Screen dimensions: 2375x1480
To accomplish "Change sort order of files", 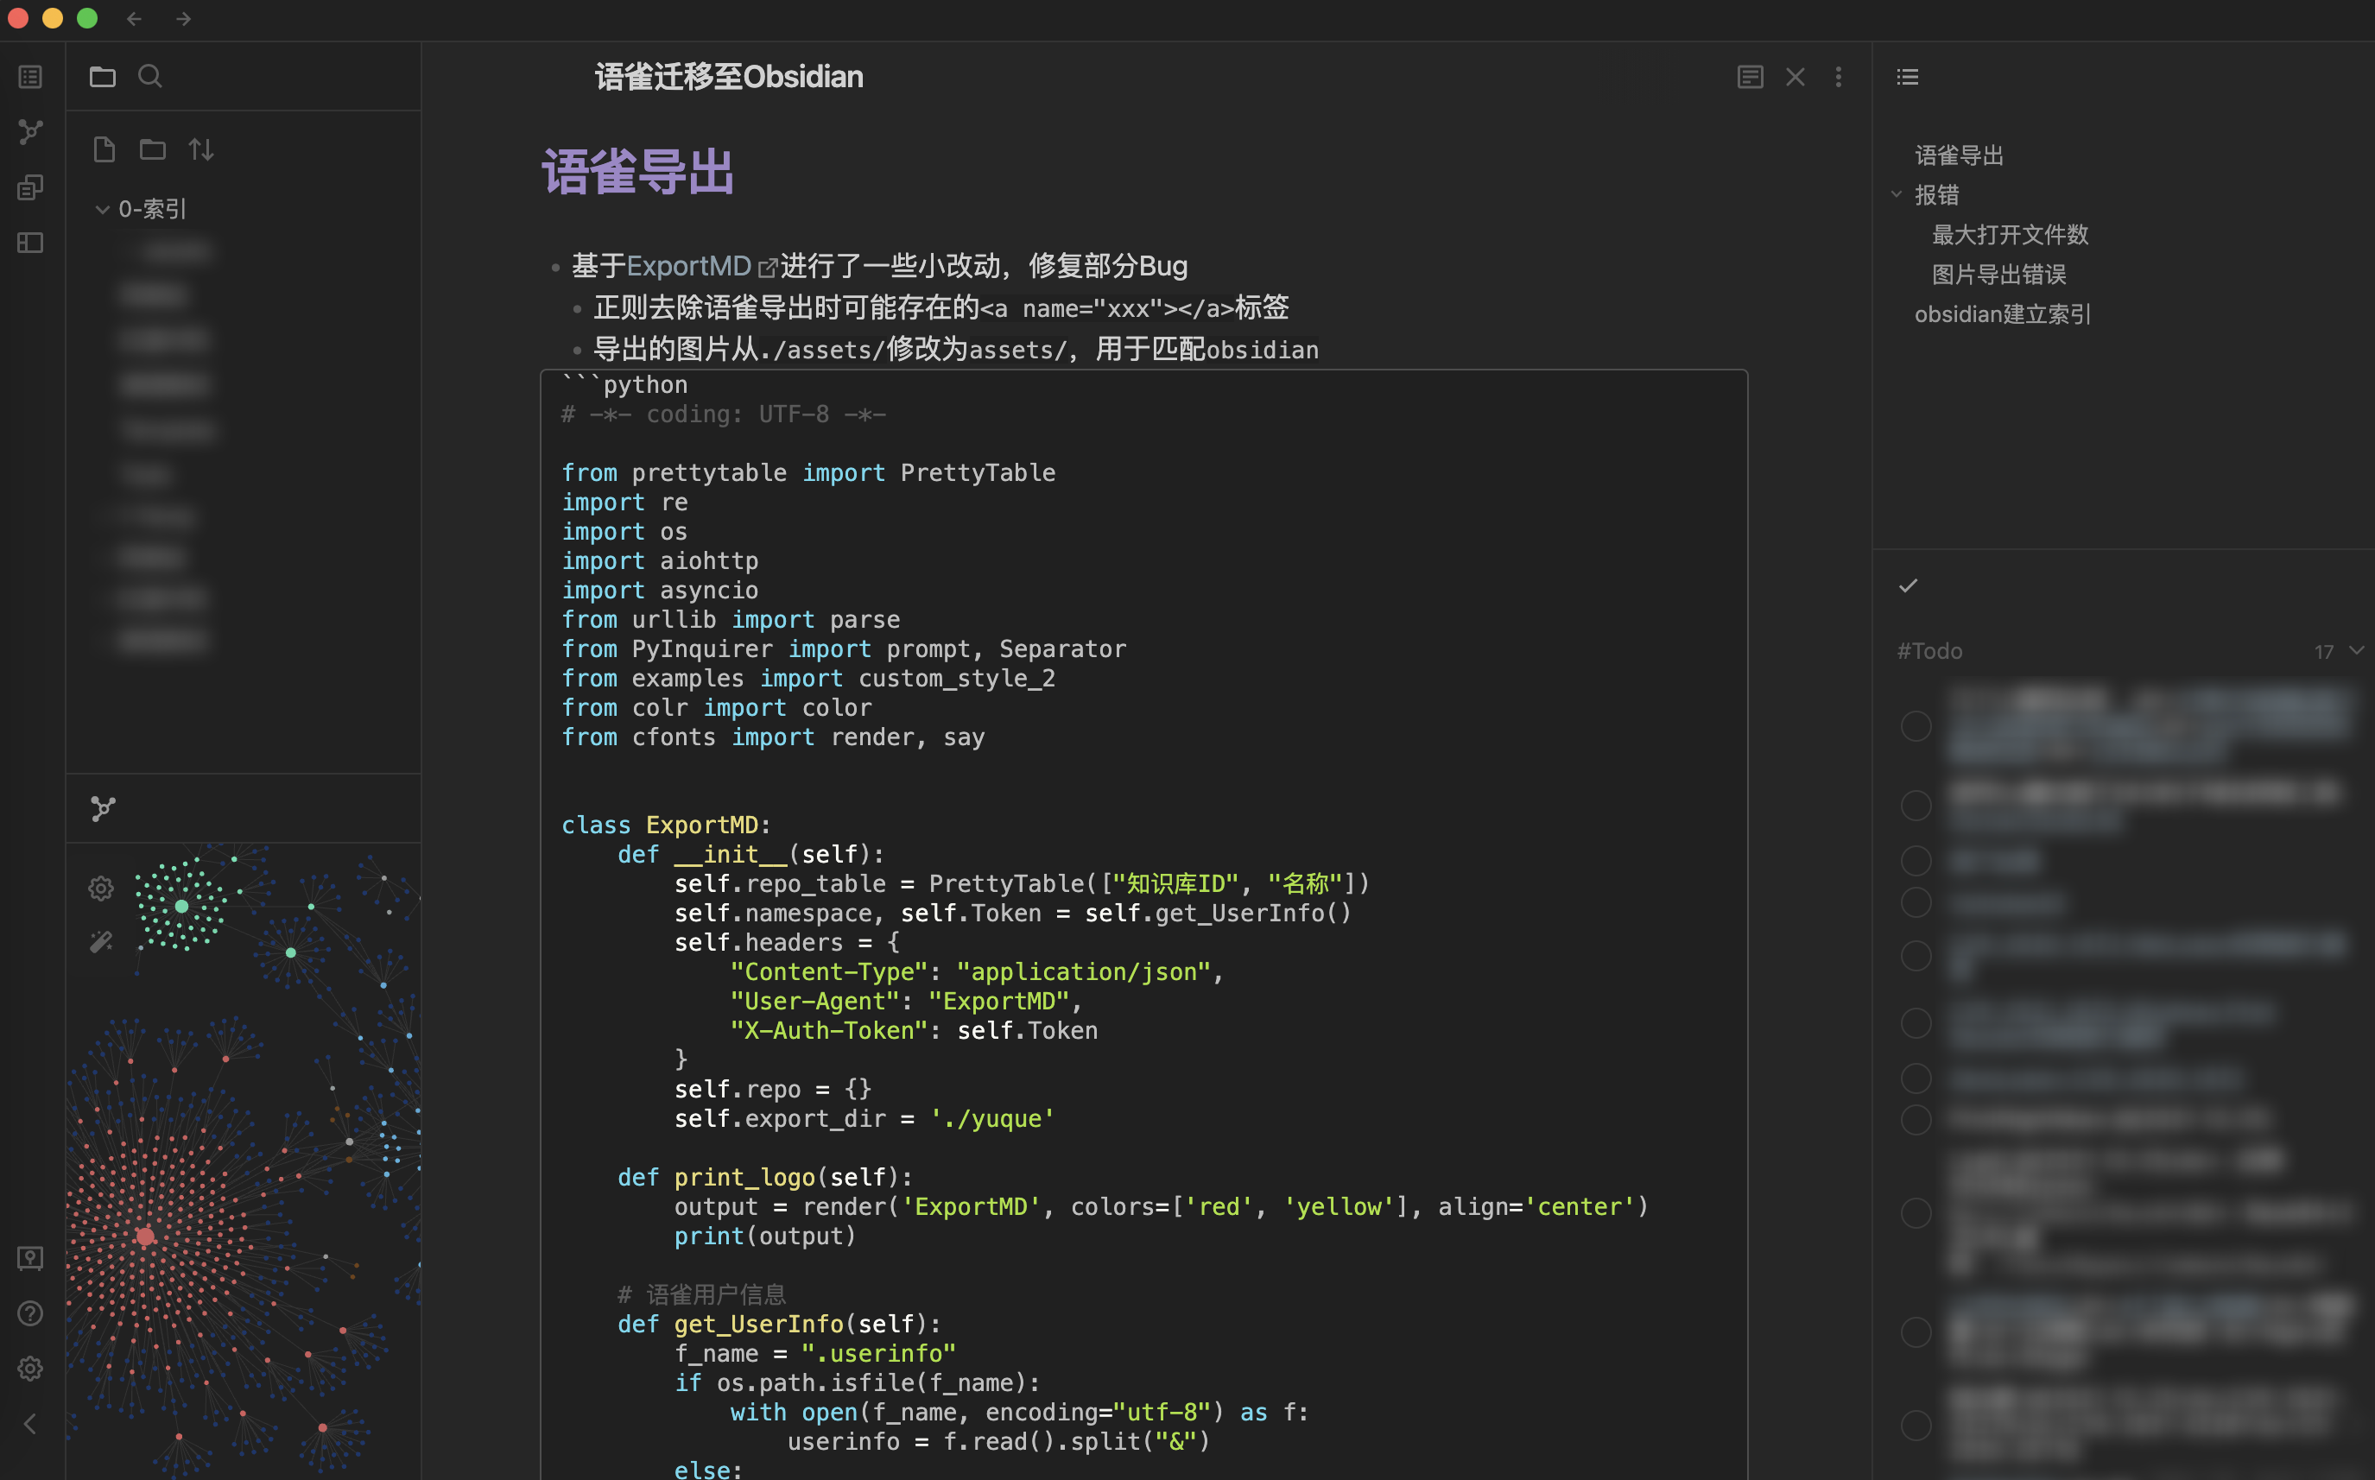I will (x=202, y=149).
